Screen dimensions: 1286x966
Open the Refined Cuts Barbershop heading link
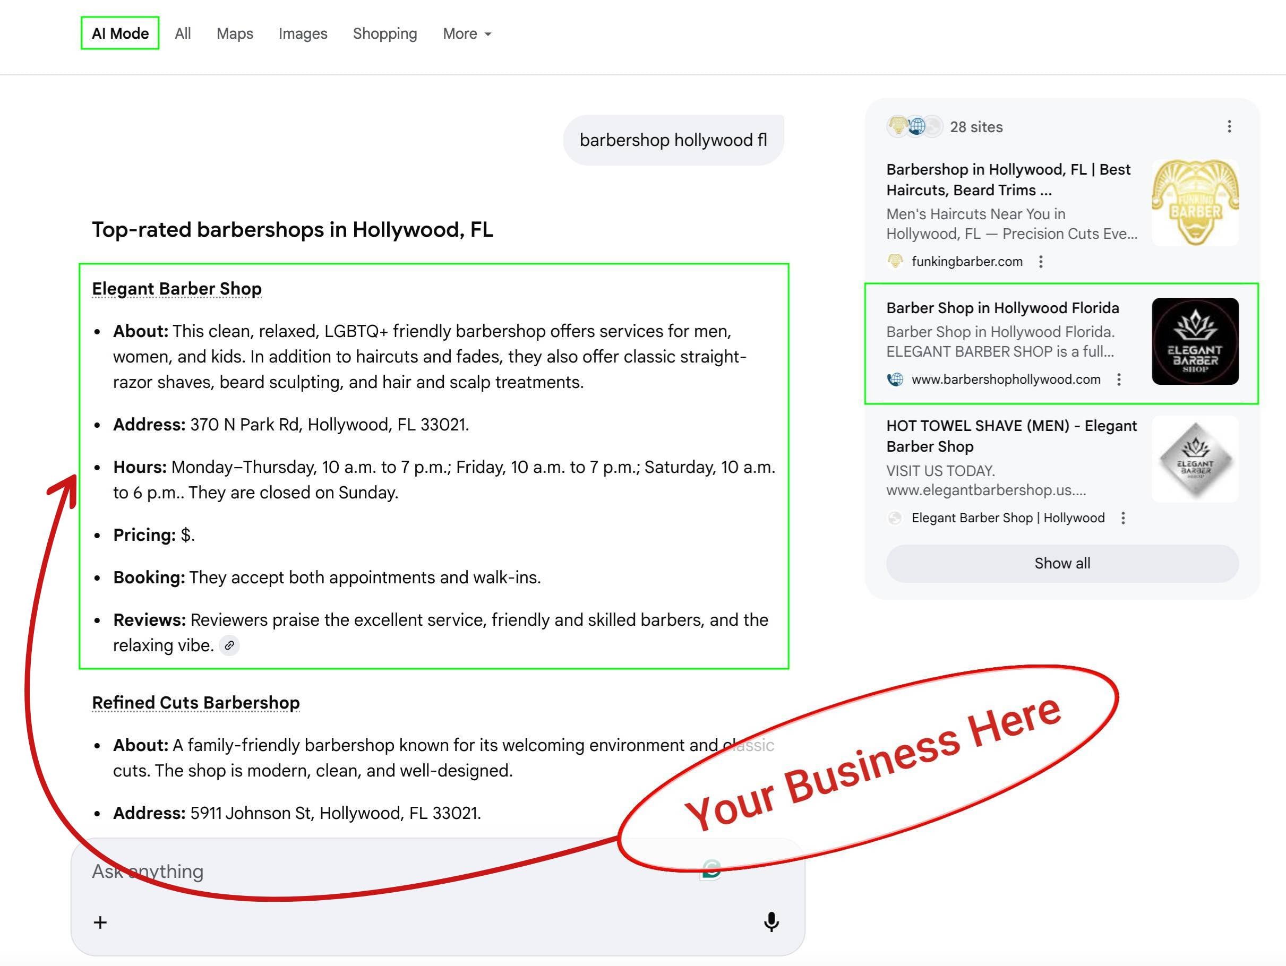click(196, 703)
